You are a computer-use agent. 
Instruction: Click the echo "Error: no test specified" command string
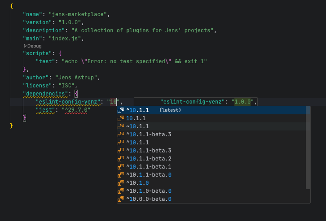[x=134, y=61]
